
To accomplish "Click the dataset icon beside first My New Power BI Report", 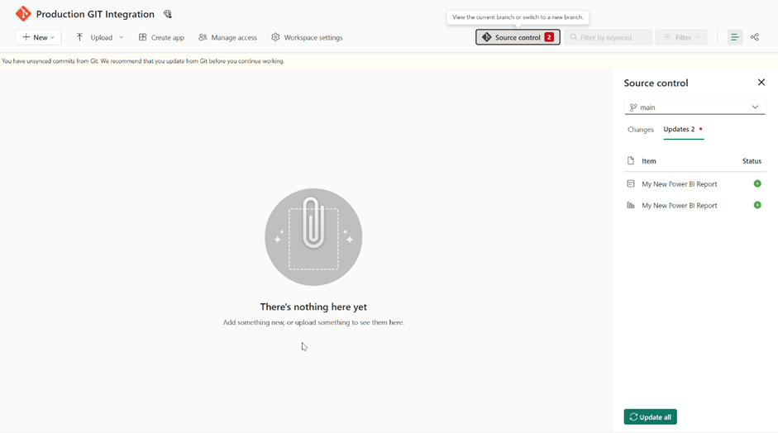I will point(631,183).
